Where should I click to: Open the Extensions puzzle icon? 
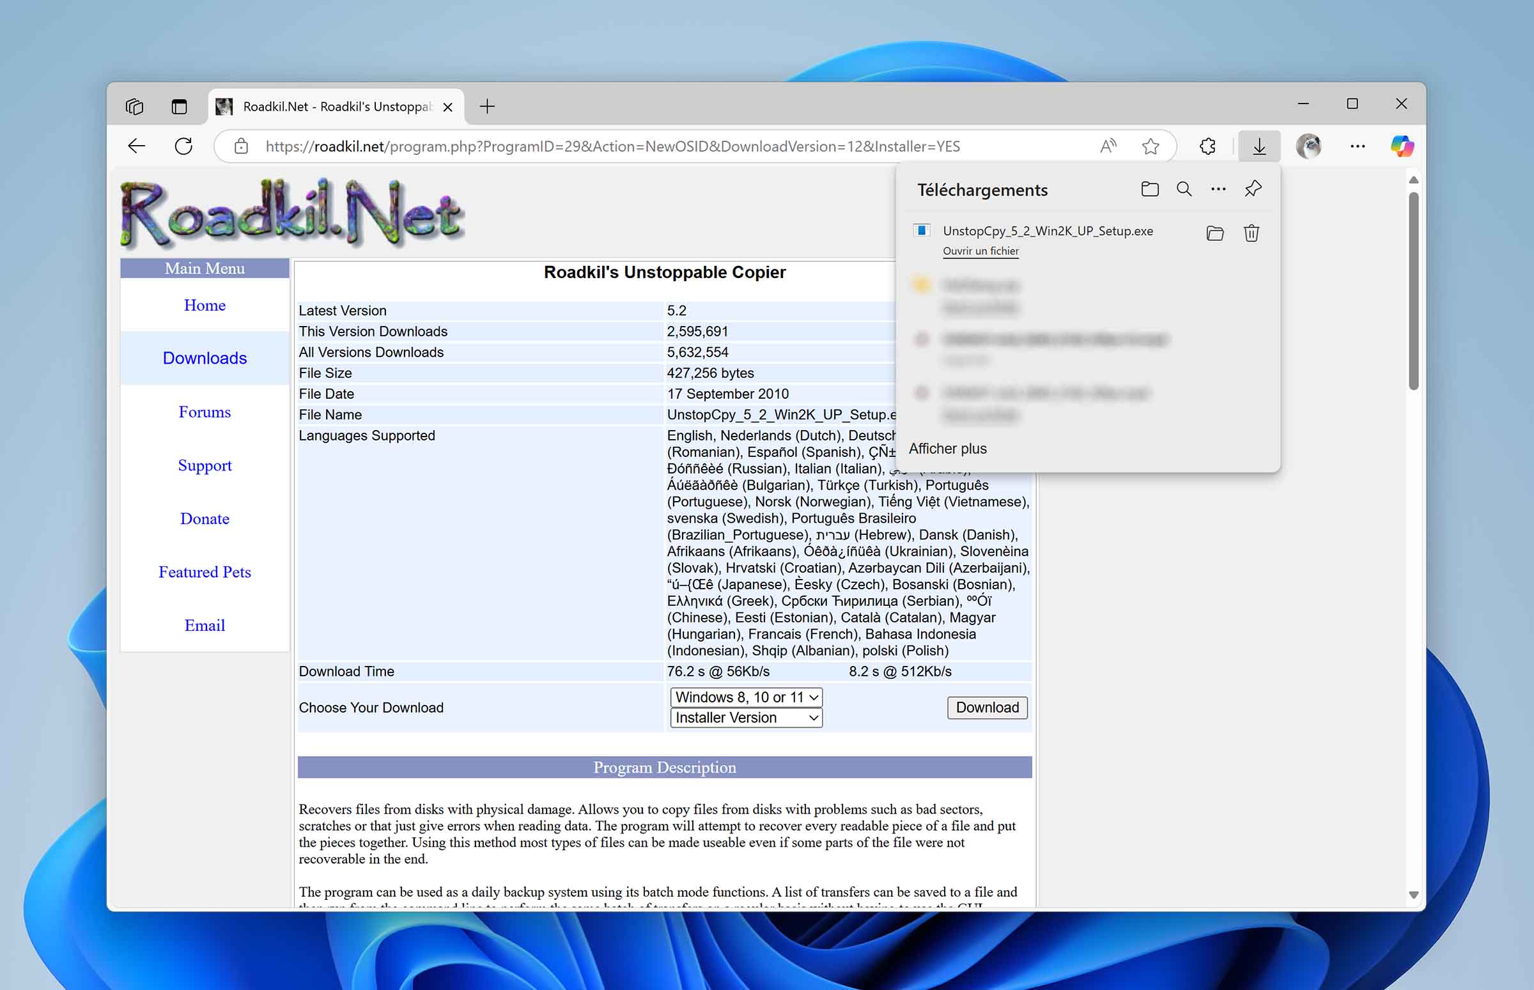coord(1207,146)
